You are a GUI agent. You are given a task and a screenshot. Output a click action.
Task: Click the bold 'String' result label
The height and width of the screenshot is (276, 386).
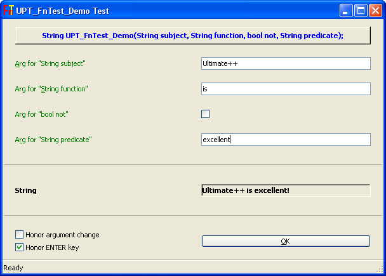point(26,190)
